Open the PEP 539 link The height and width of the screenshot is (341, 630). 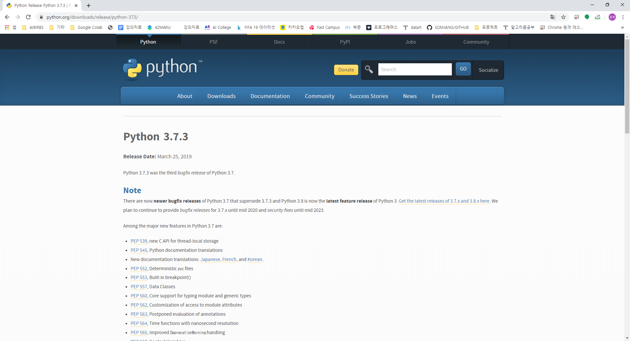point(139,241)
